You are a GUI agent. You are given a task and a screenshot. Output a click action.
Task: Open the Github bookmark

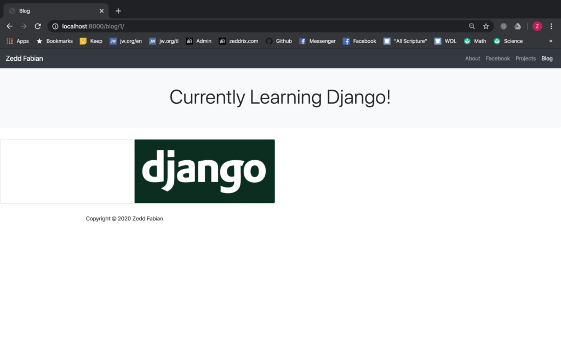(279, 41)
